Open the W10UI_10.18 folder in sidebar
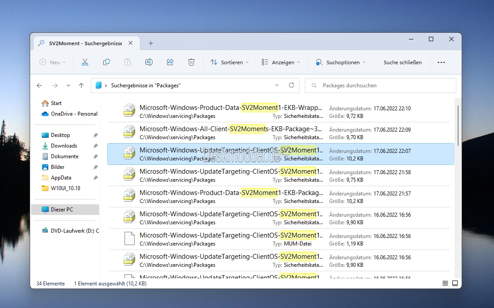The image size is (494, 308). 66,188
